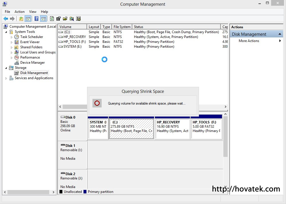
Task: Toggle the Show/Hide Action Pane icon
Action: (x=43, y=18)
